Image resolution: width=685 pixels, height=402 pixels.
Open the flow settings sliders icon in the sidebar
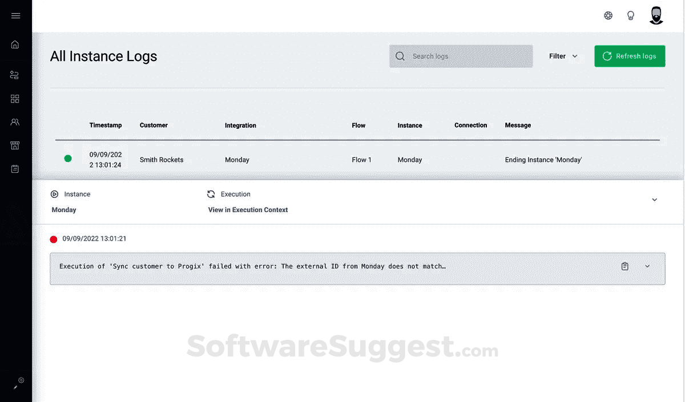pos(15,75)
